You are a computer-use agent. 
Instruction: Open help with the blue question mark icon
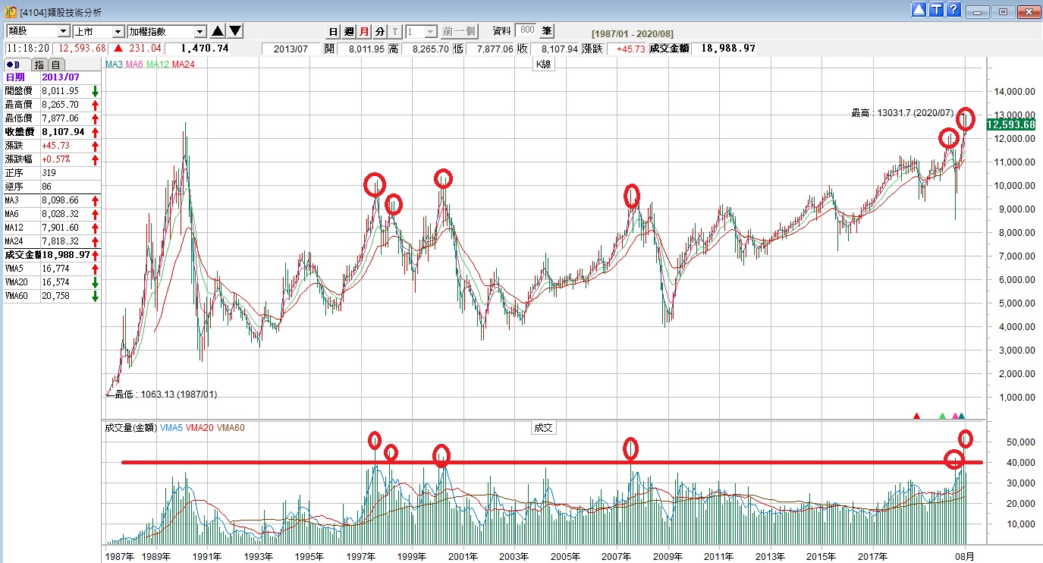(x=953, y=10)
